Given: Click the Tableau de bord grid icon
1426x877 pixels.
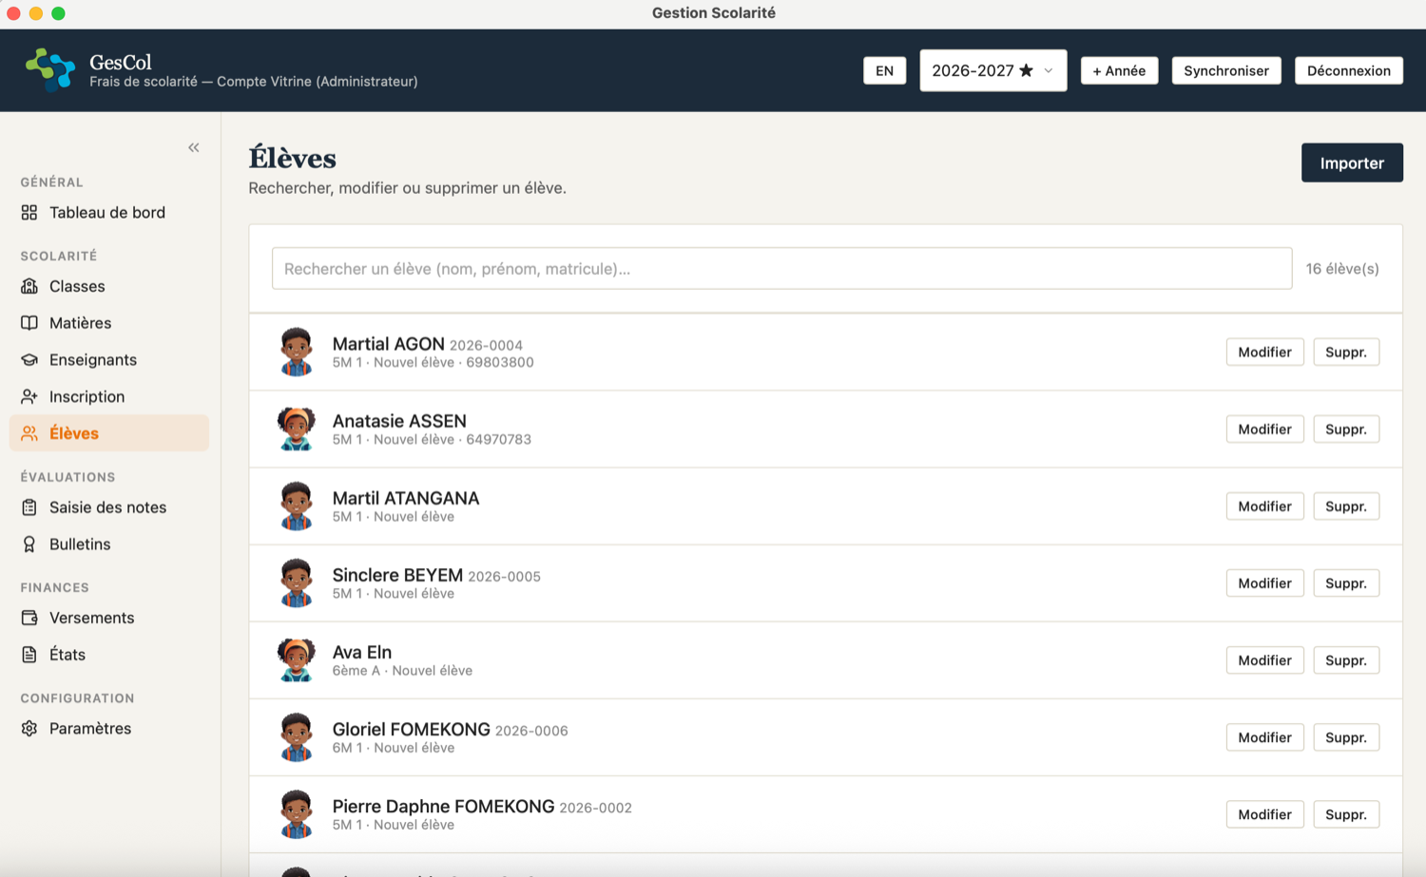Looking at the screenshot, I should pyautogui.click(x=29, y=213).
